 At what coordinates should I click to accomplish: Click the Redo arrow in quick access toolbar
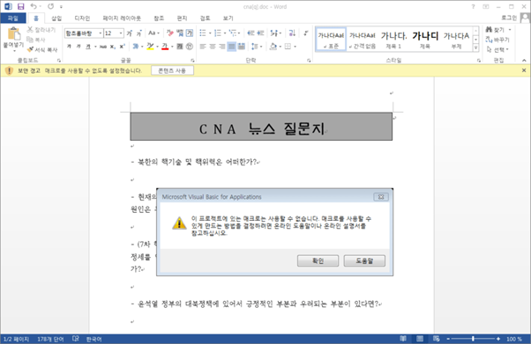pyautogui.click(x=51, y=6)
